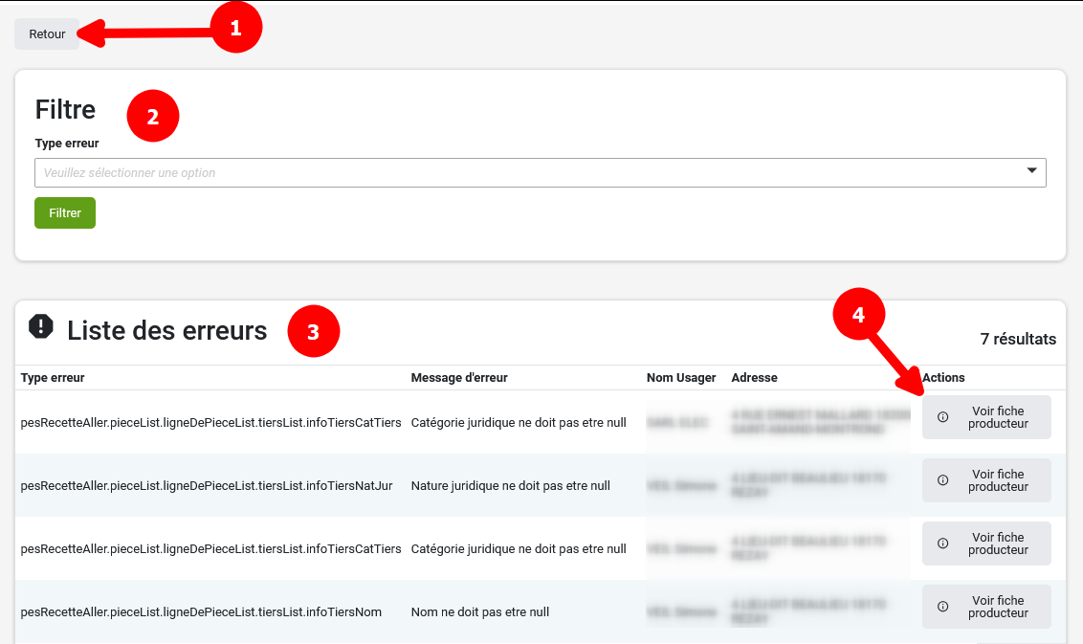Click the Retour button
Viewport: 1083px width, 644px height.
(47, 33)
